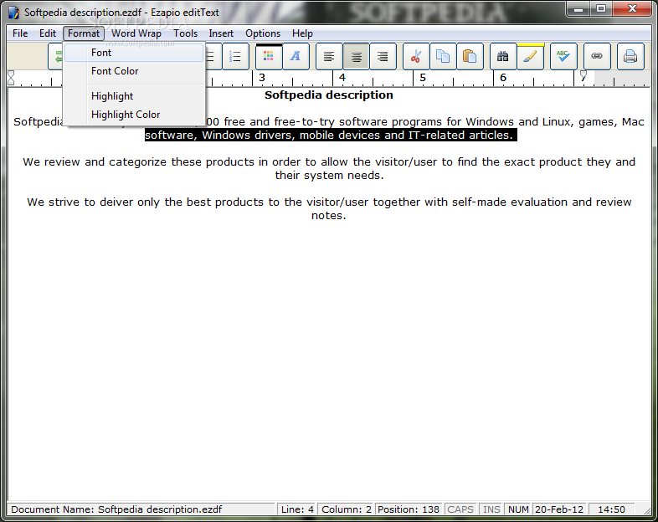Image resolution: width=658 pixels, height=522 pixels.
Task: Paste from clipboard icon
Action: click(x=470, y=57)
